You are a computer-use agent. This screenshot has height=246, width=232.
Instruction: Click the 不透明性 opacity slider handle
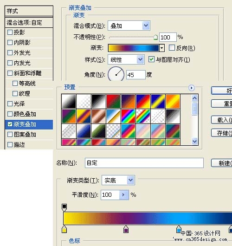click(155, 37)
